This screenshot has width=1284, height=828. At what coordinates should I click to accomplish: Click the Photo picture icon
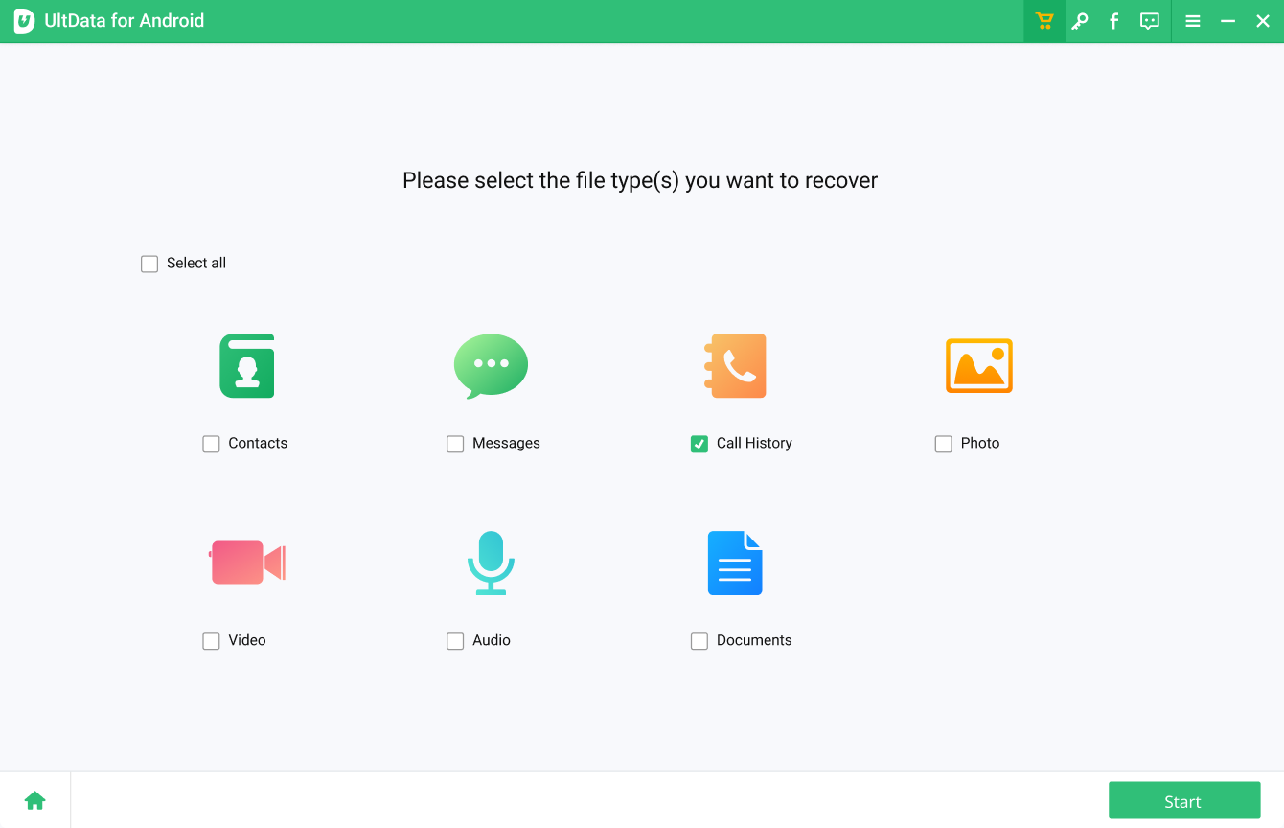[979, 365]
